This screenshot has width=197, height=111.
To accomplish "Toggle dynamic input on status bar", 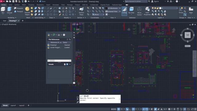I will [x=127, y=109].
